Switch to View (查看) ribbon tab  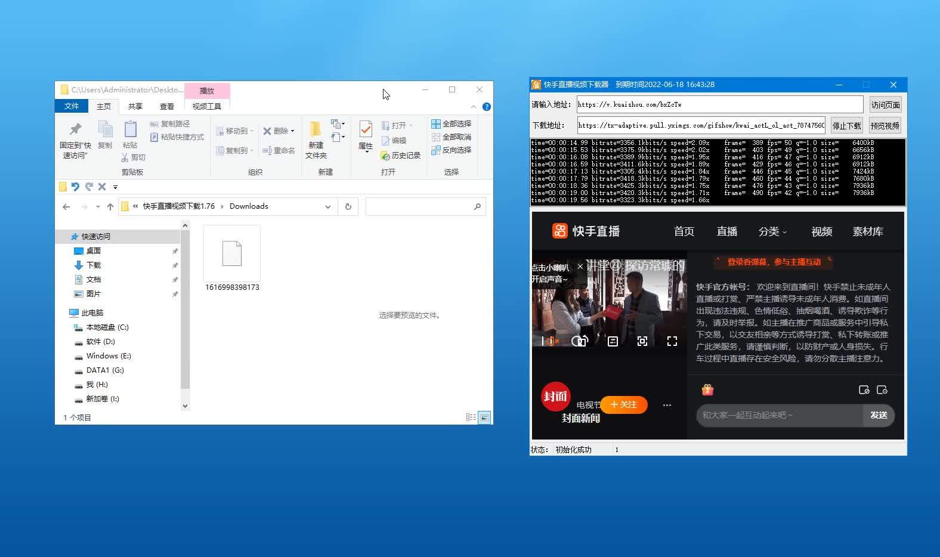point(167,106)
